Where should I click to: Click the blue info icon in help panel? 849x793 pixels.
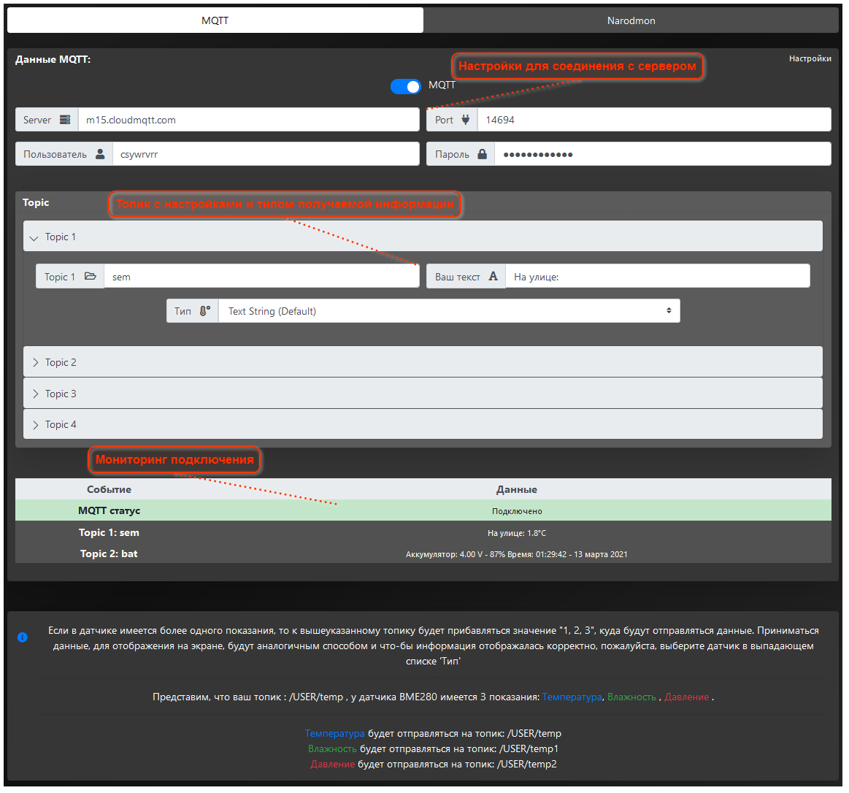pyautogui.click(x=23, y=637)
